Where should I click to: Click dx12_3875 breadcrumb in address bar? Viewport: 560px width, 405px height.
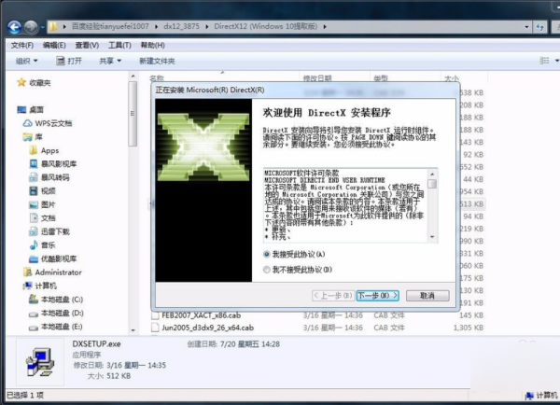181,26
